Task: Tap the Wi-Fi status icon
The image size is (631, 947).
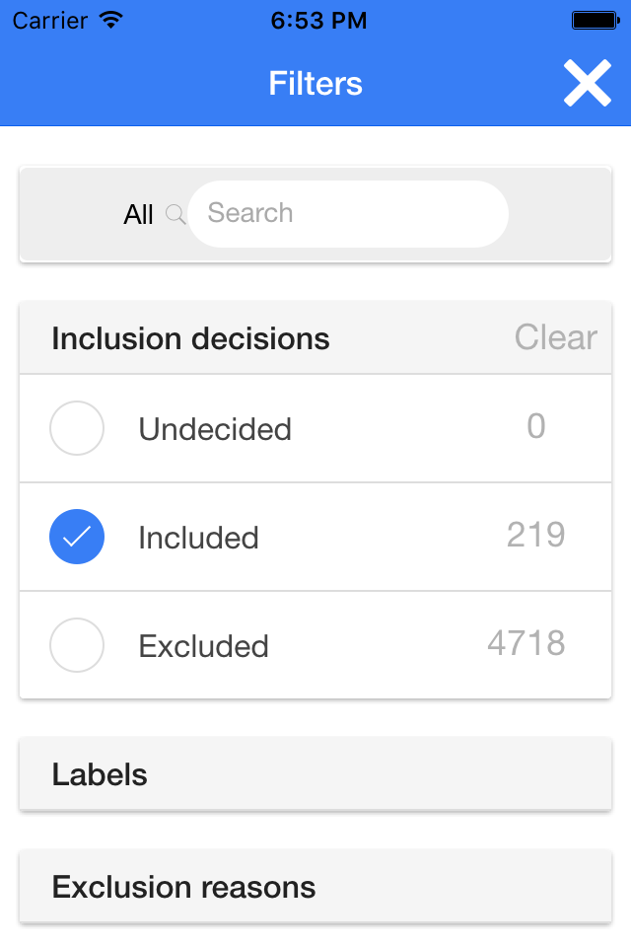Action: click(111, 20)
